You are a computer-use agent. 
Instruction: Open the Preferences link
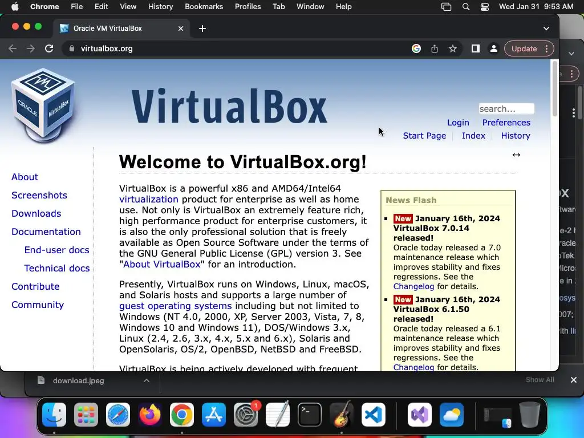(x=506, y=123)
